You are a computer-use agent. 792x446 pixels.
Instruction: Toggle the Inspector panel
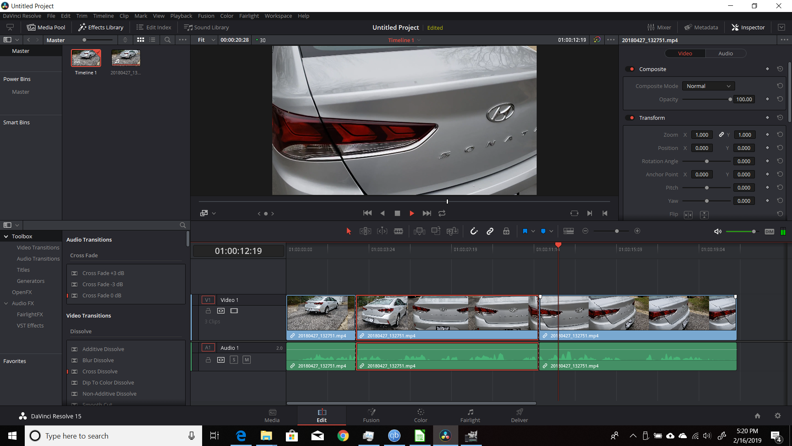pos(748,27)
